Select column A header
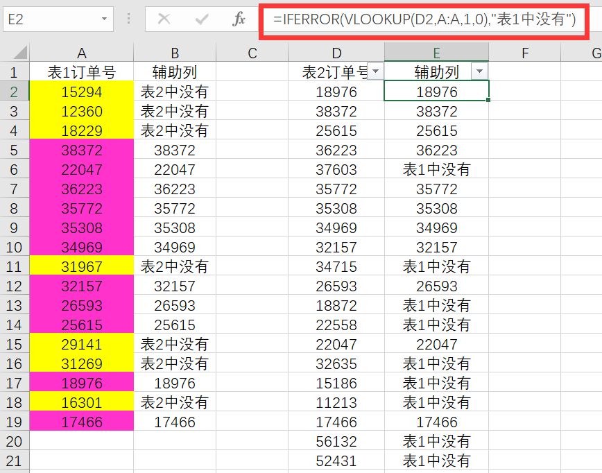 coord(81,53)
